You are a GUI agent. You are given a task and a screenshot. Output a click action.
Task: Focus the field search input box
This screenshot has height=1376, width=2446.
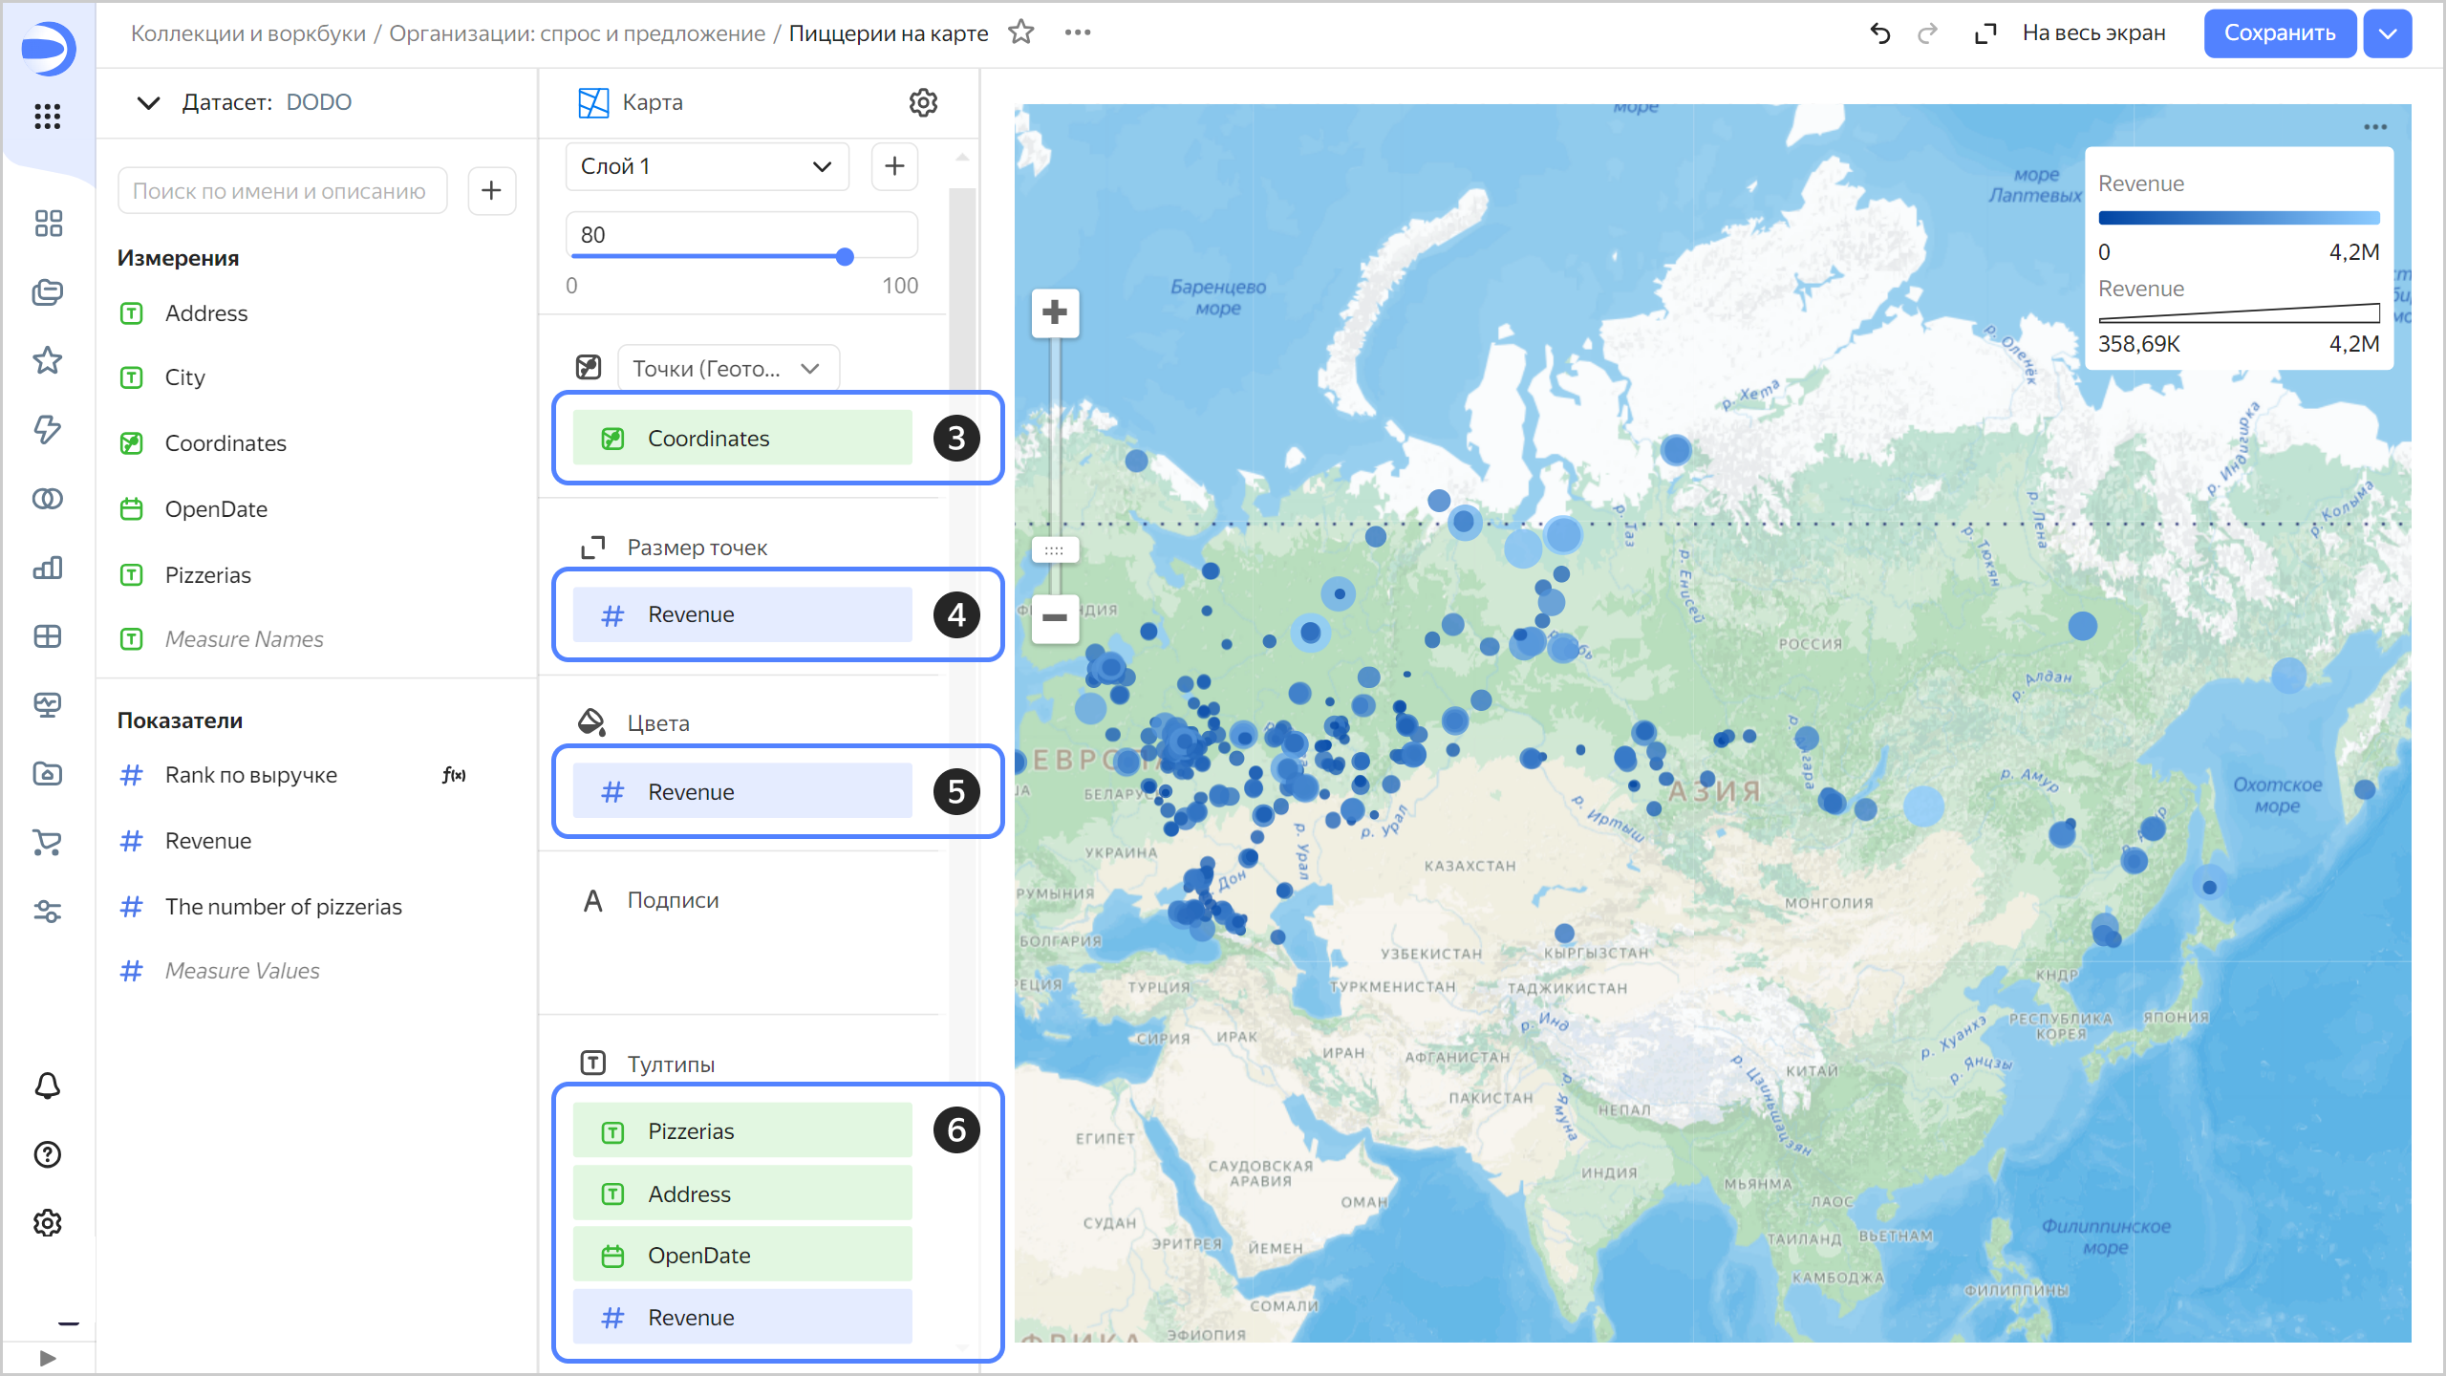pos(282,191)
